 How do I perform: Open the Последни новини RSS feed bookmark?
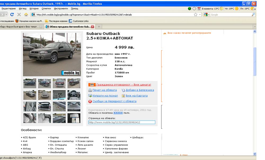[56, 21]
